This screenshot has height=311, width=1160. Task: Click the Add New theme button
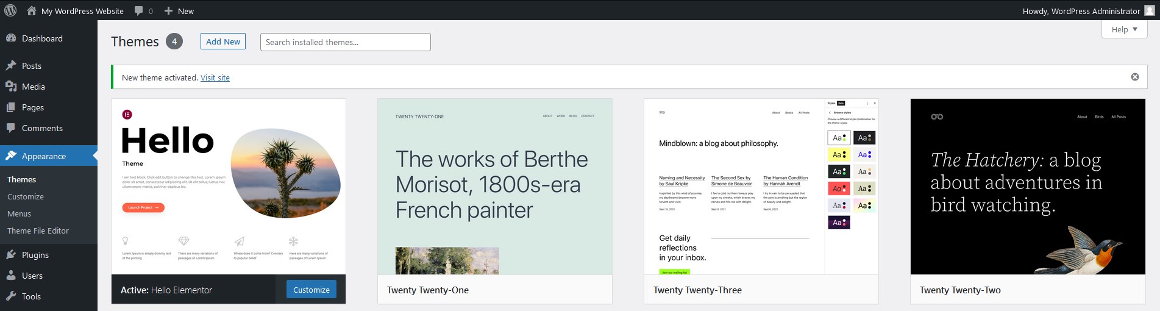pyautogui.click(x=223, y=41)
